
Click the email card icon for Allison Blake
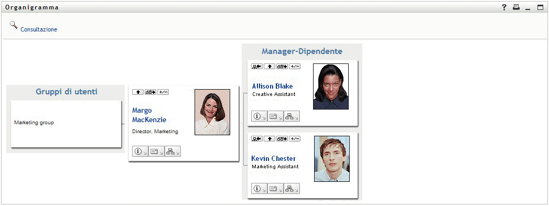[275, 116]
